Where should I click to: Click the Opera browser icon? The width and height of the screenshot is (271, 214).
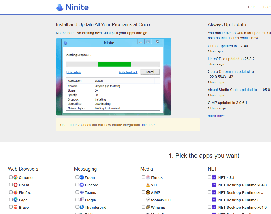click(16, 185)
